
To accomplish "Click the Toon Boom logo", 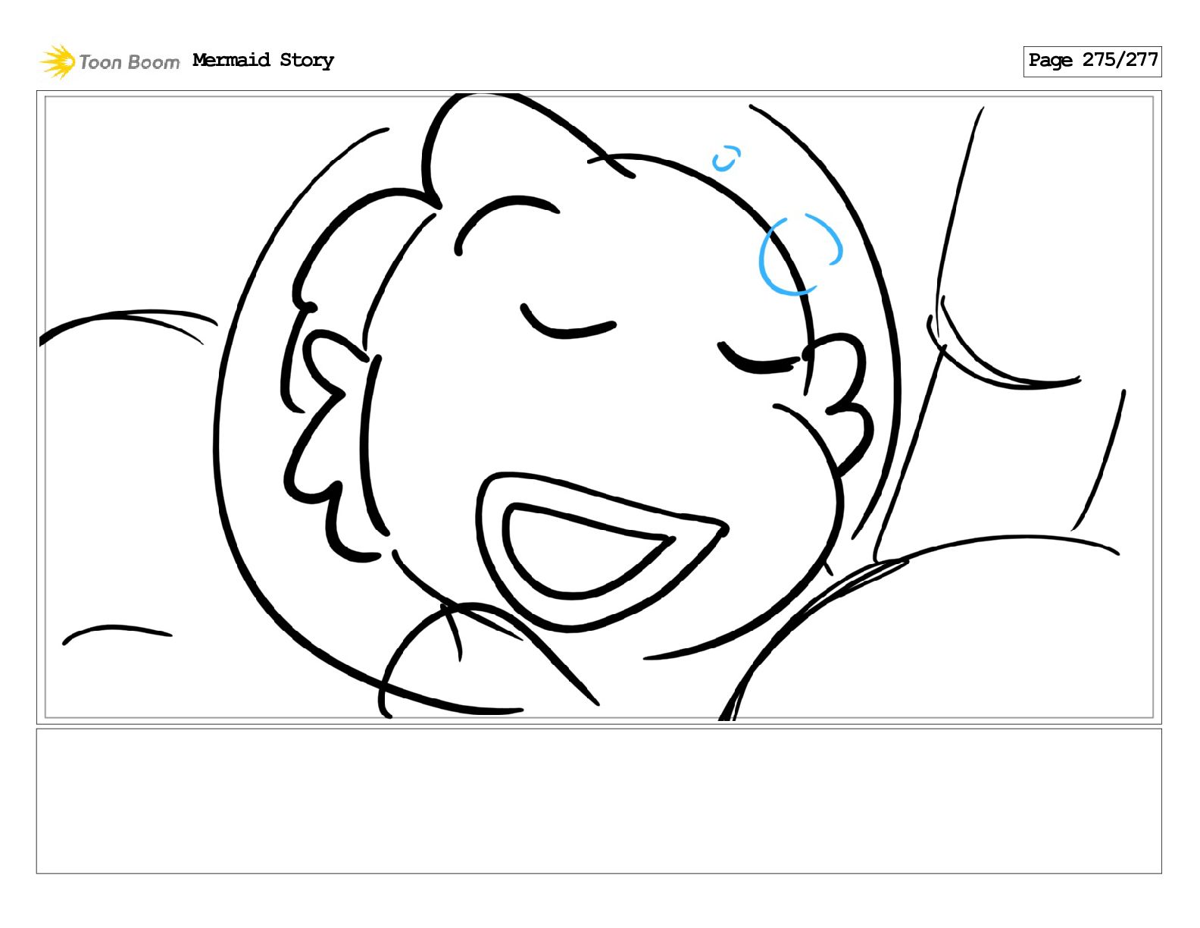I will (110, 61).
